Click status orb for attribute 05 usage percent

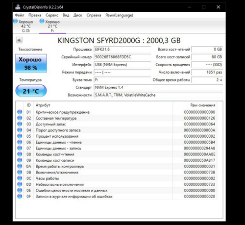pyautogui.click(x=20, y=136)
